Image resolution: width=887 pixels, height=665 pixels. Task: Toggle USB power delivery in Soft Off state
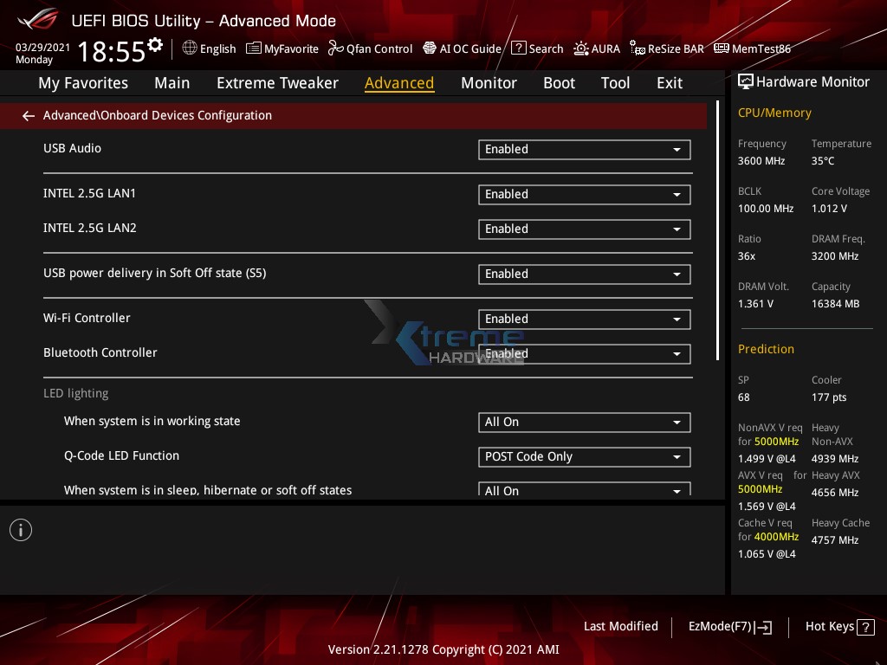tap(584, 274)
